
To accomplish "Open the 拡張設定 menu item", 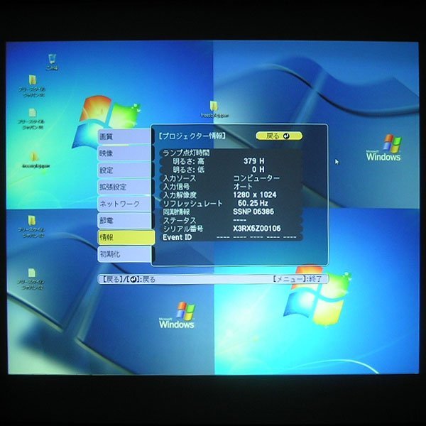I will tap(124, 187).
